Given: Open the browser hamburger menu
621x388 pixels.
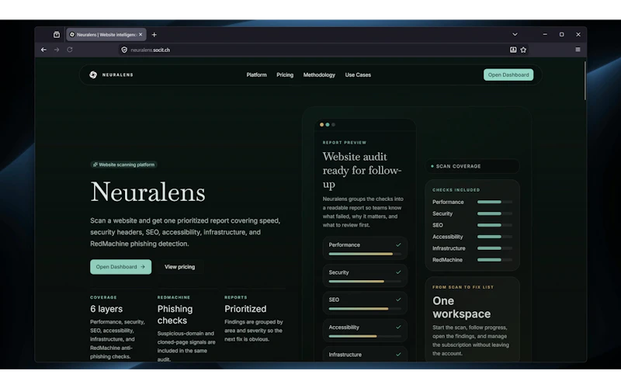Looking at the screenshot, I should tap(578, 50).
